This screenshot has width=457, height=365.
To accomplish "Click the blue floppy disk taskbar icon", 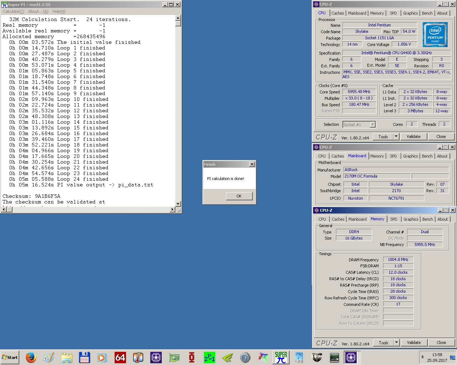I will (x=85, y=357).
